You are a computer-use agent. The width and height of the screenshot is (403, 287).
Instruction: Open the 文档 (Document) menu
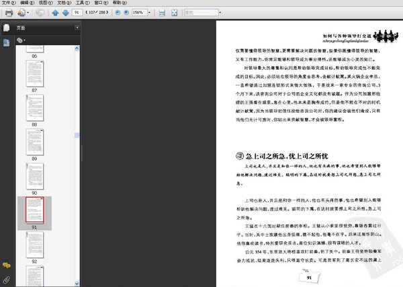64,3
